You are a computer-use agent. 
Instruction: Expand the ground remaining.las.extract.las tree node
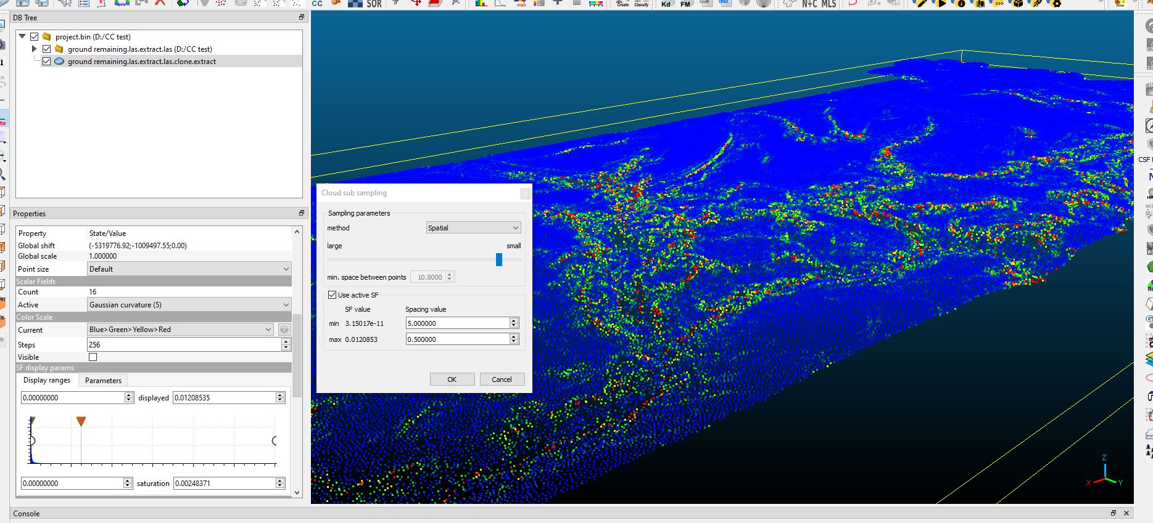[35, 49]
